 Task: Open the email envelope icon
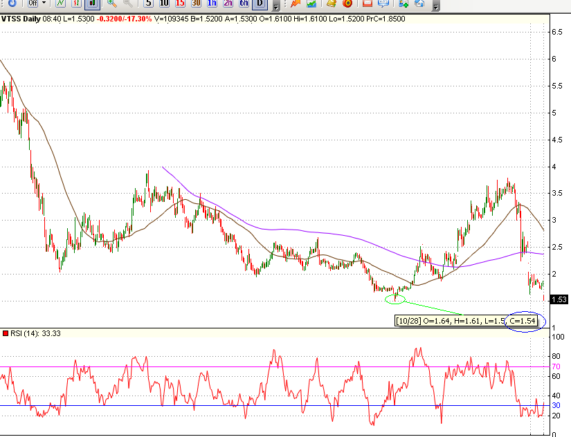pyautogui.click(x=368, y=4)
